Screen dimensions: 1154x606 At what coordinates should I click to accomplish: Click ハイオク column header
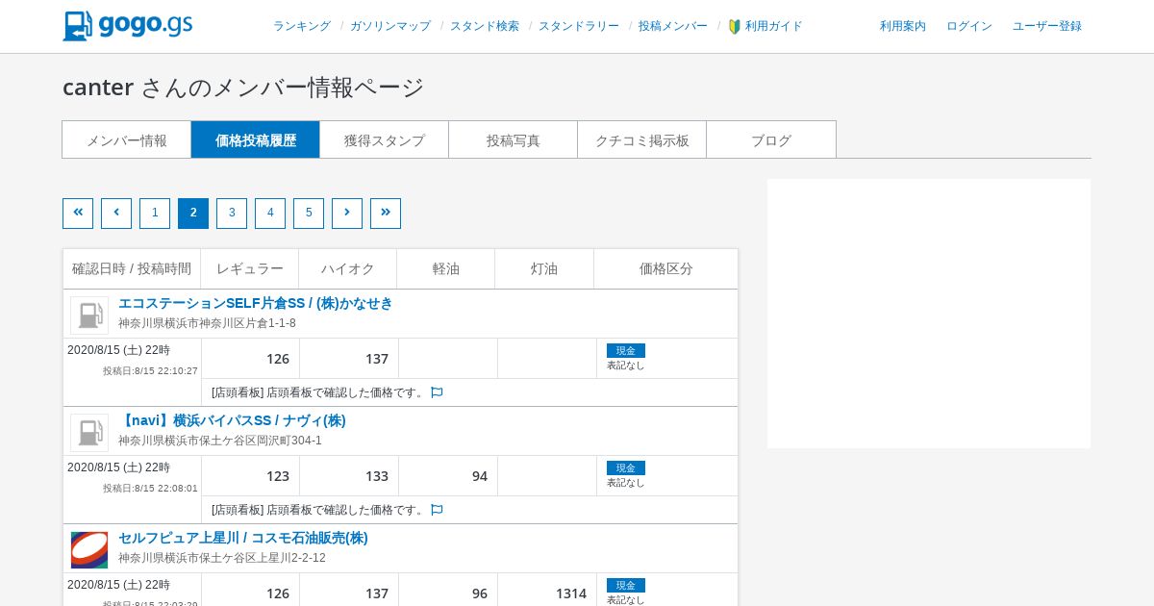(348, 269)
